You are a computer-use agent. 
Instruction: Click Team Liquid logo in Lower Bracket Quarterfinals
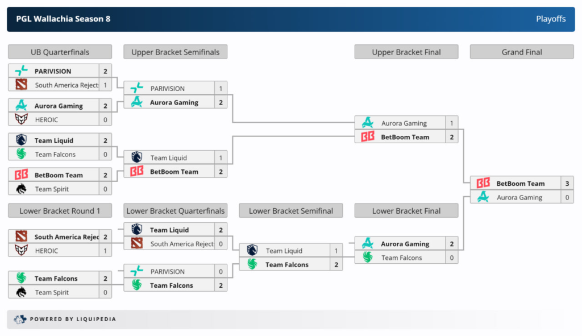click(x=137, y=230)
